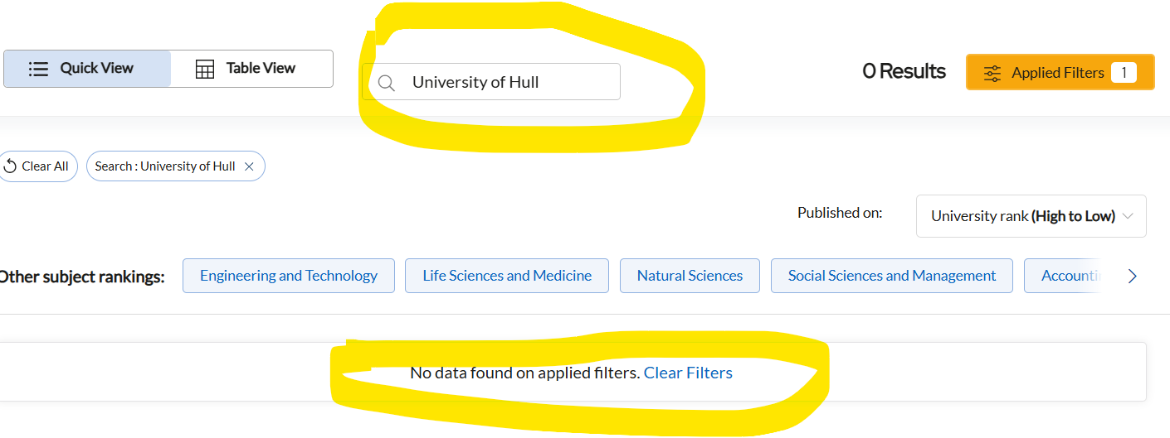
Task: Remove the 'Search : University of Hull' chip via its X
Action: pos(249,166)
